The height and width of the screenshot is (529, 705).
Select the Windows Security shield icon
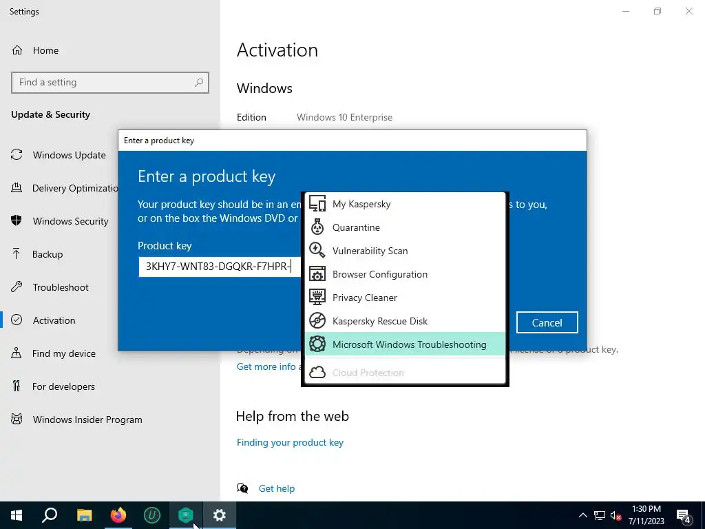click(17, 221)
